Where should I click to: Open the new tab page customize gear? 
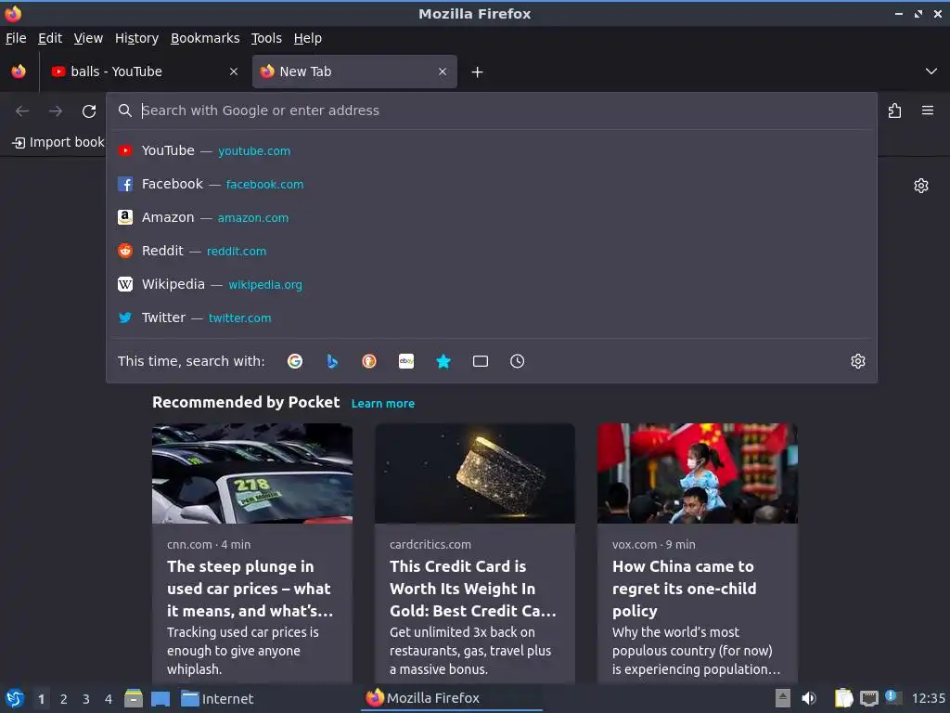click(921, 186)
